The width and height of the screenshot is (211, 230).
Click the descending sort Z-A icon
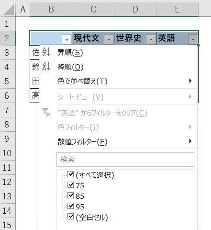(46, 67)
